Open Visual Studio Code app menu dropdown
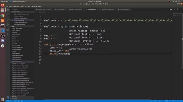183x102 pixels. pos(18,1)
